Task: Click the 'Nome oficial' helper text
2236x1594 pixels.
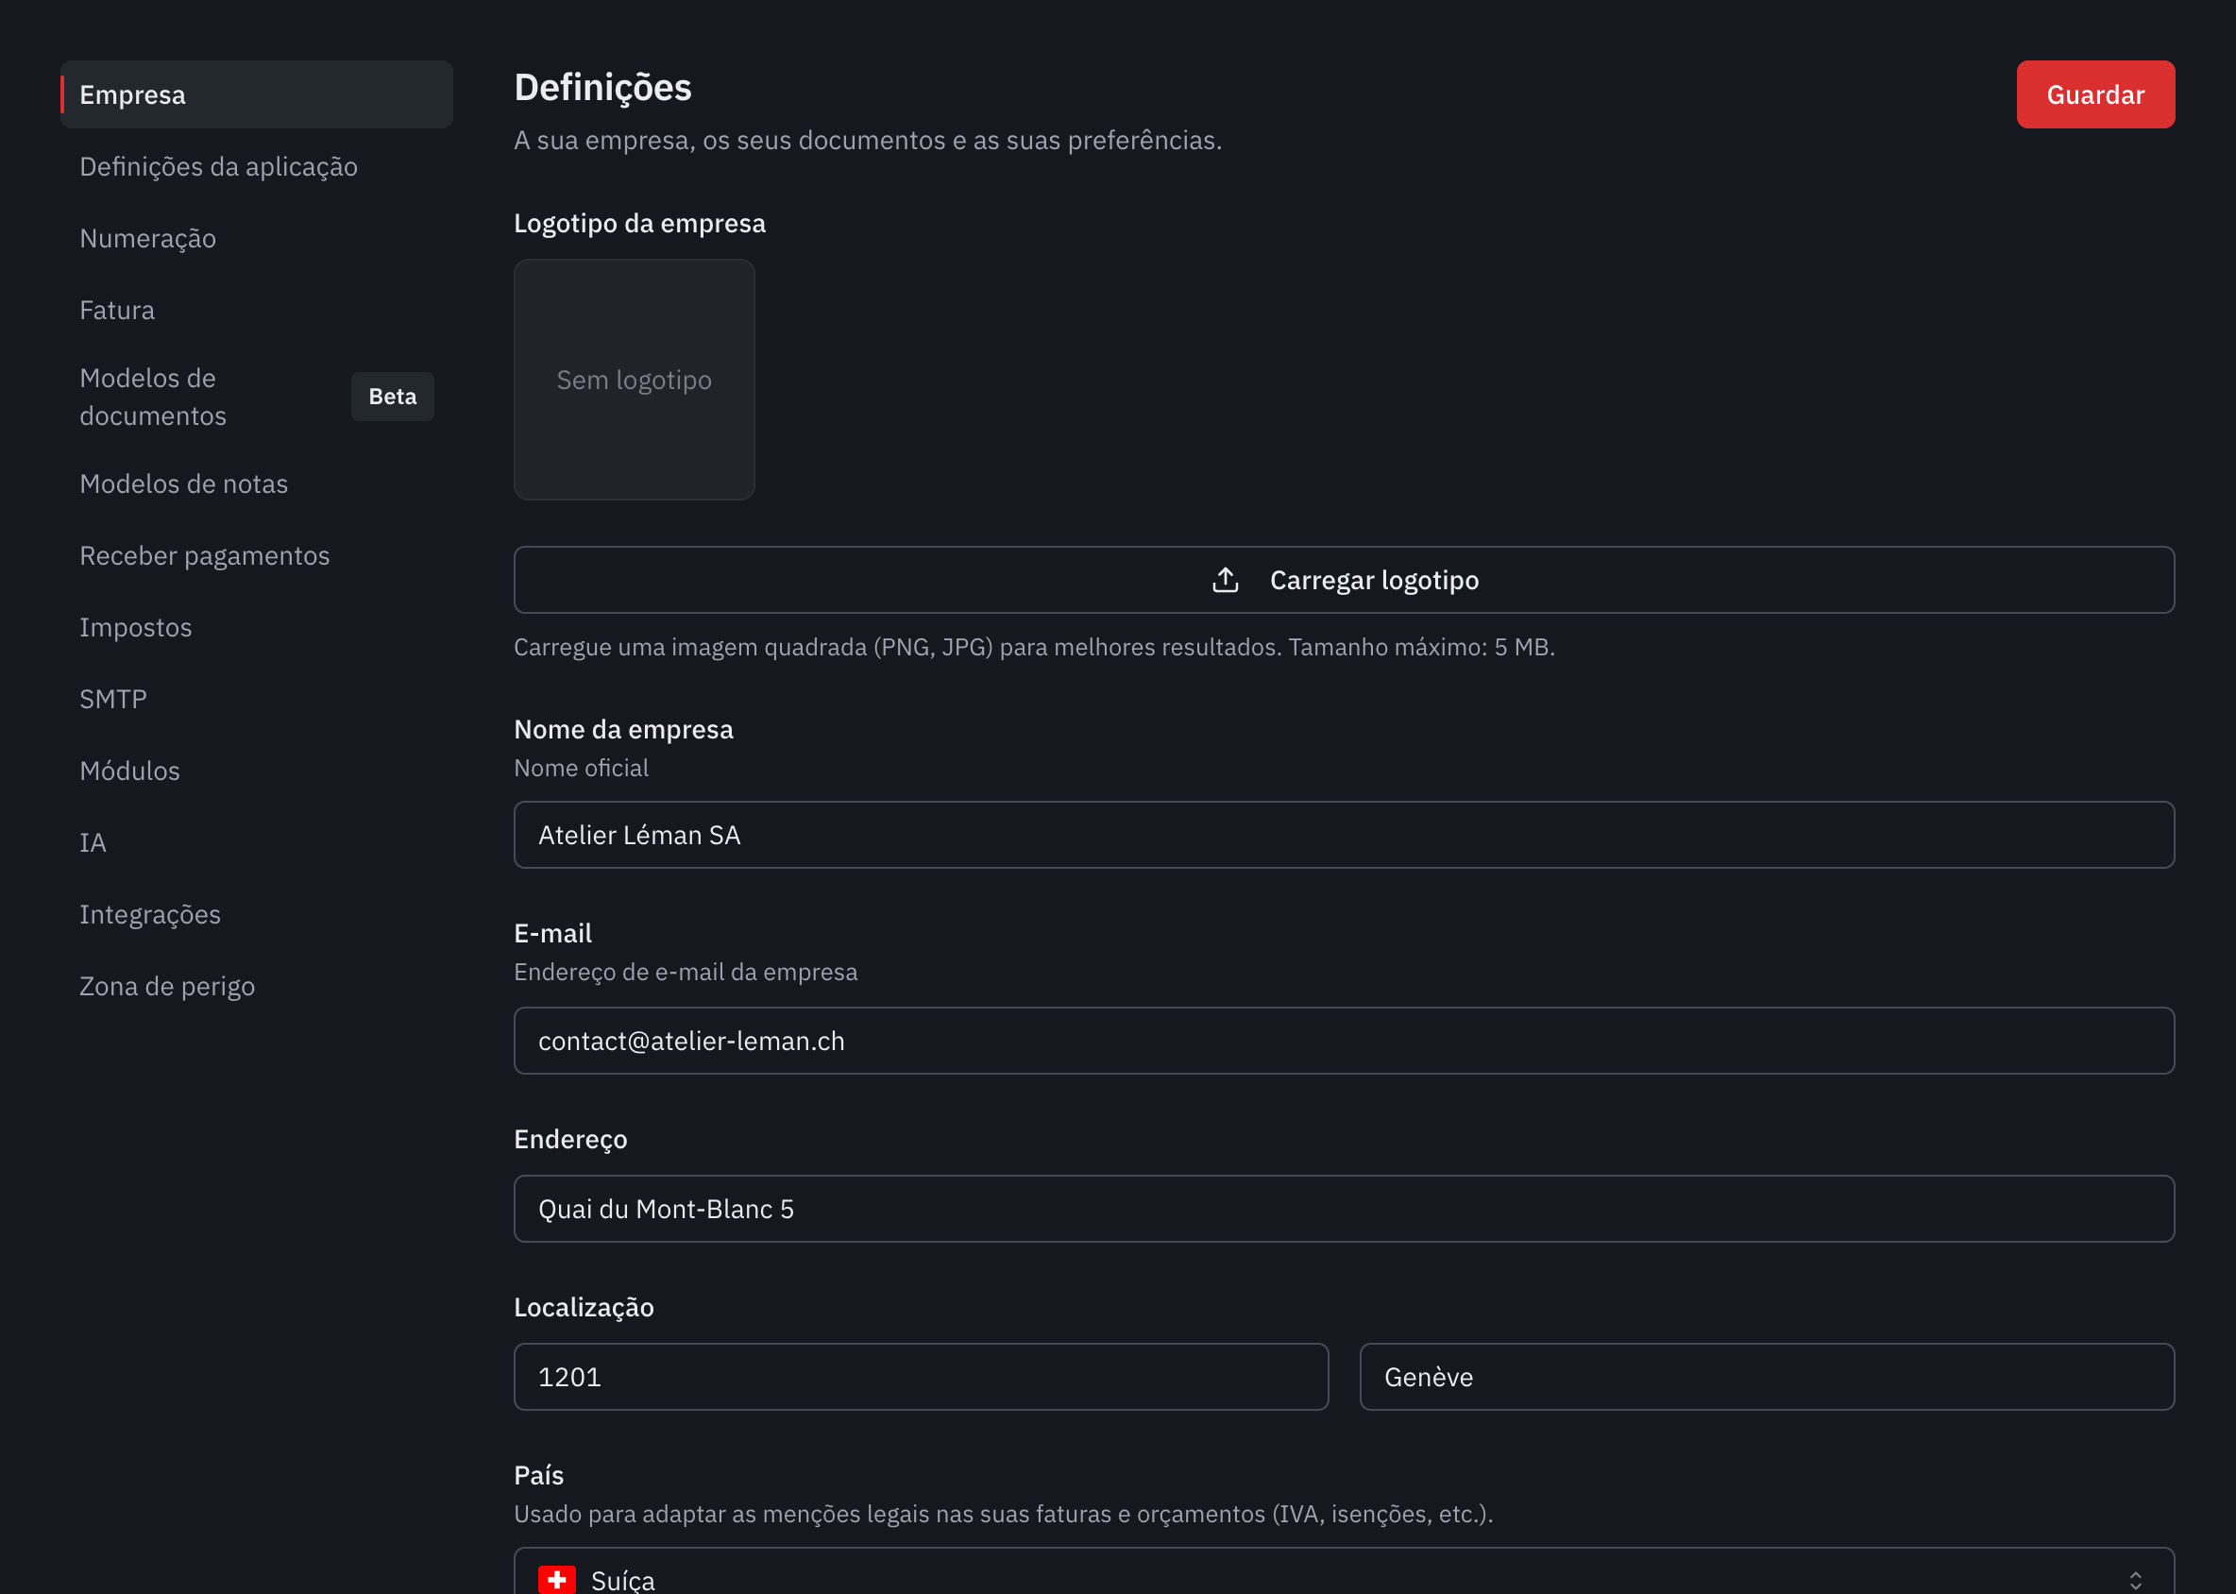Action: coord(581,768)
